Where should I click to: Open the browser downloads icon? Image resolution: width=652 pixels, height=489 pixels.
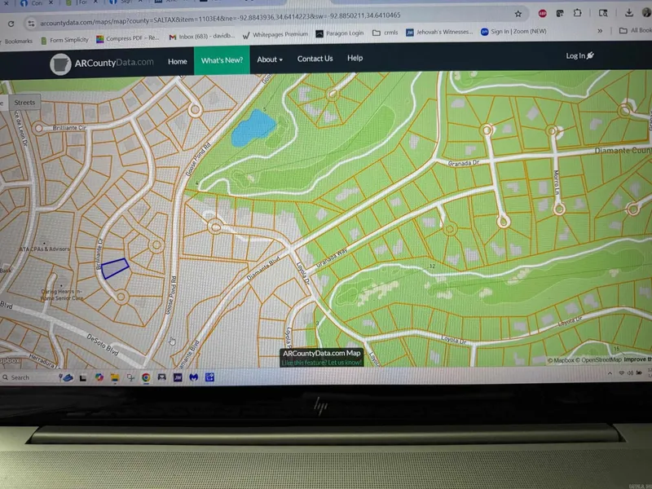[x=630, y=13]
